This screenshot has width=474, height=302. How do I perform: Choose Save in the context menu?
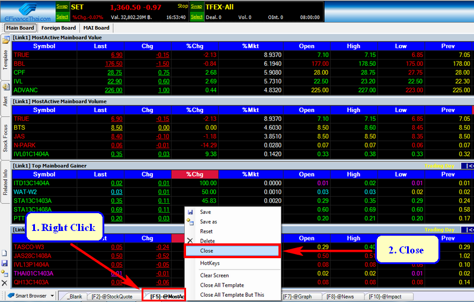pyautogui.click(x=205, y=212)
